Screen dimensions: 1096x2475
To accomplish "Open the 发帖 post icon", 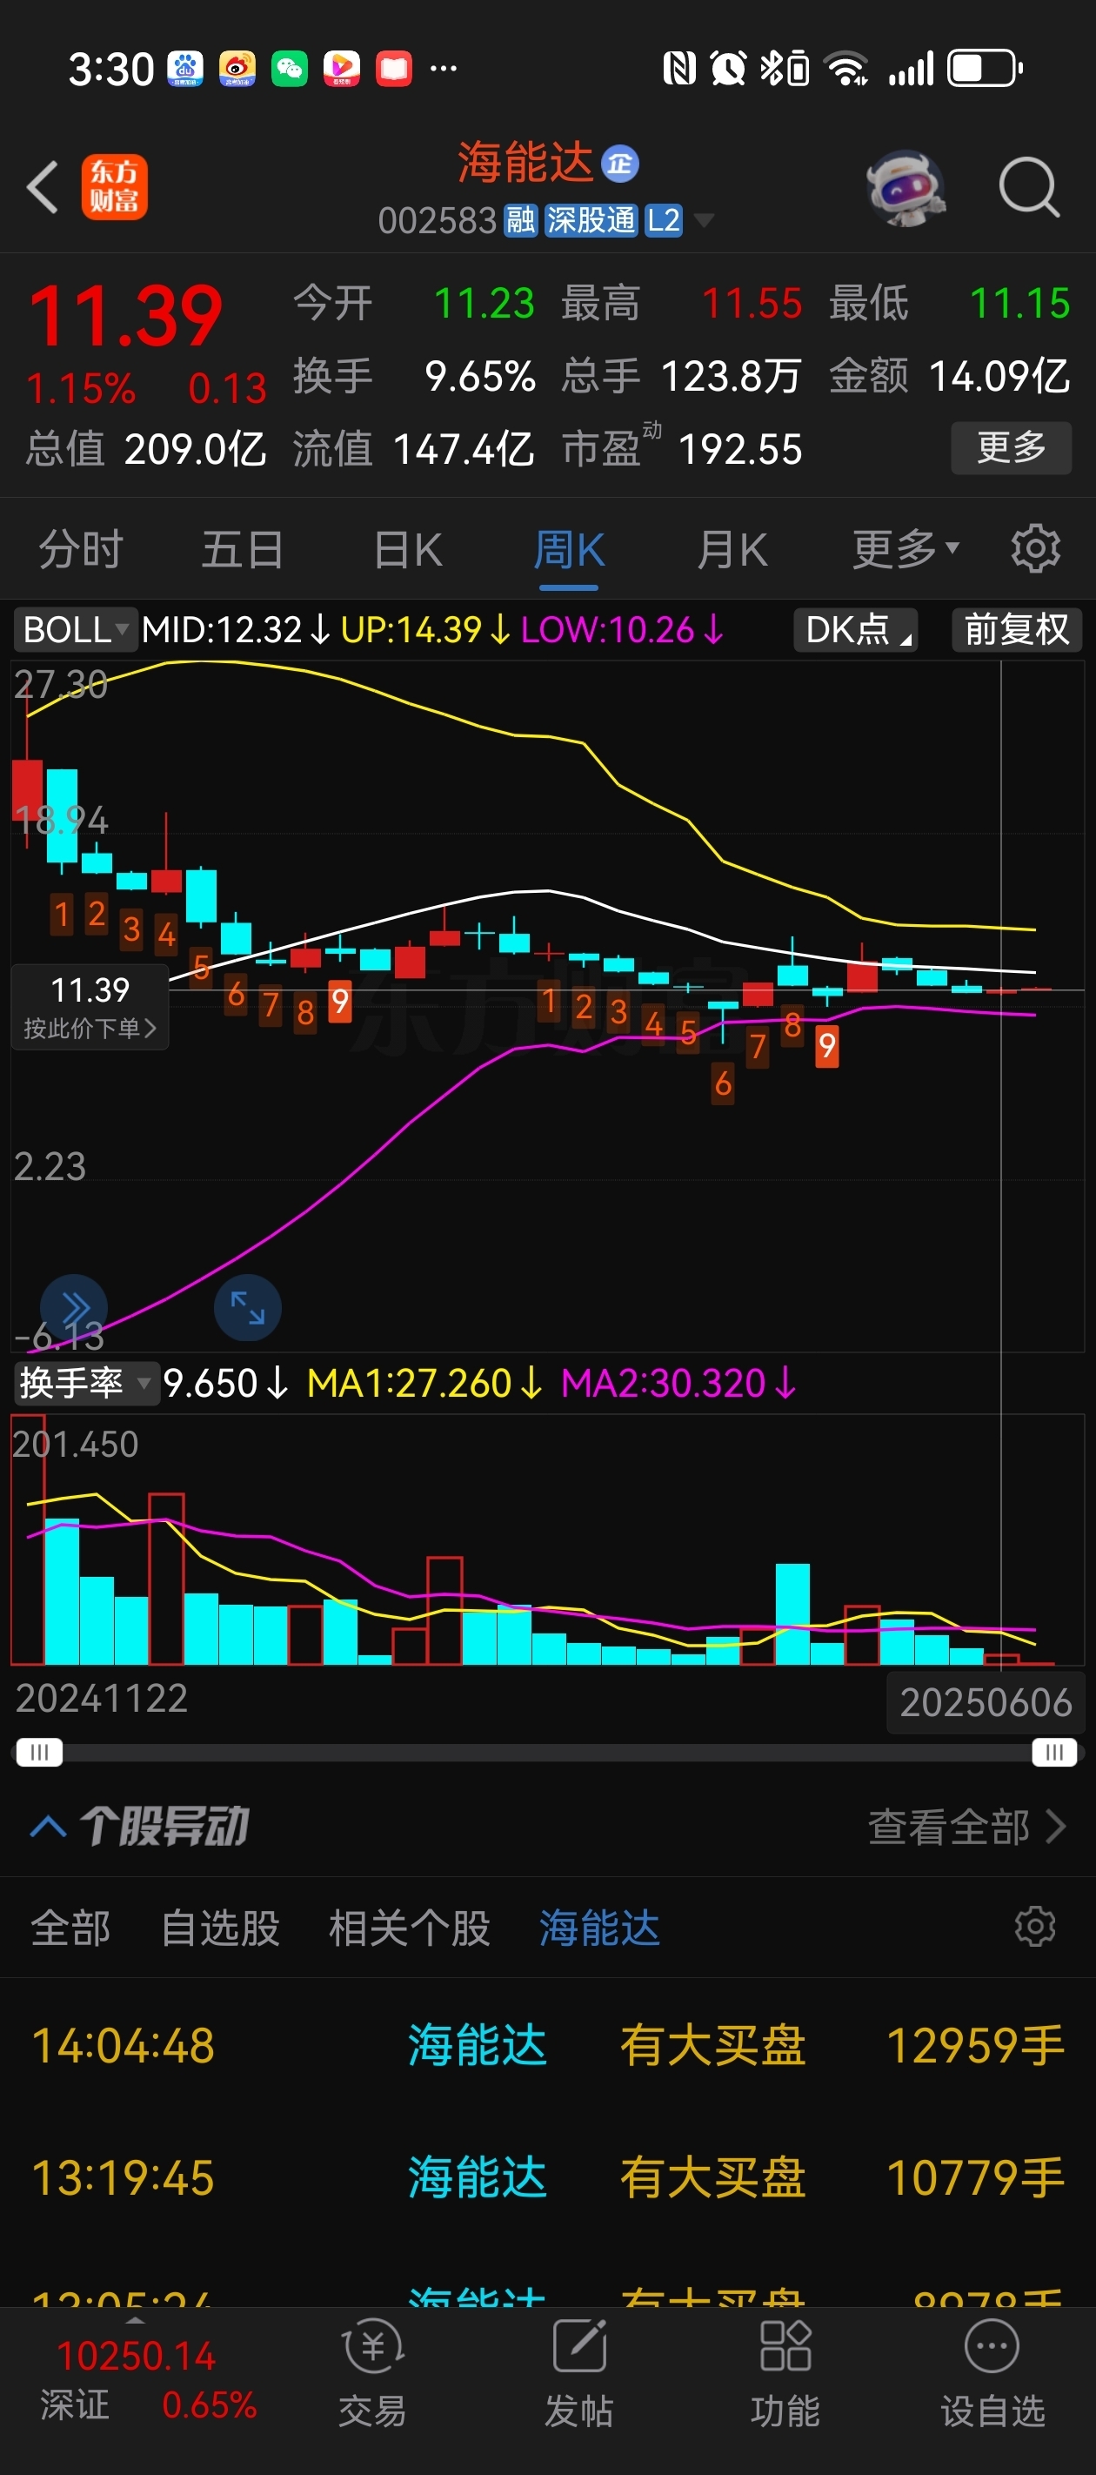I will tap(579, 2372).
